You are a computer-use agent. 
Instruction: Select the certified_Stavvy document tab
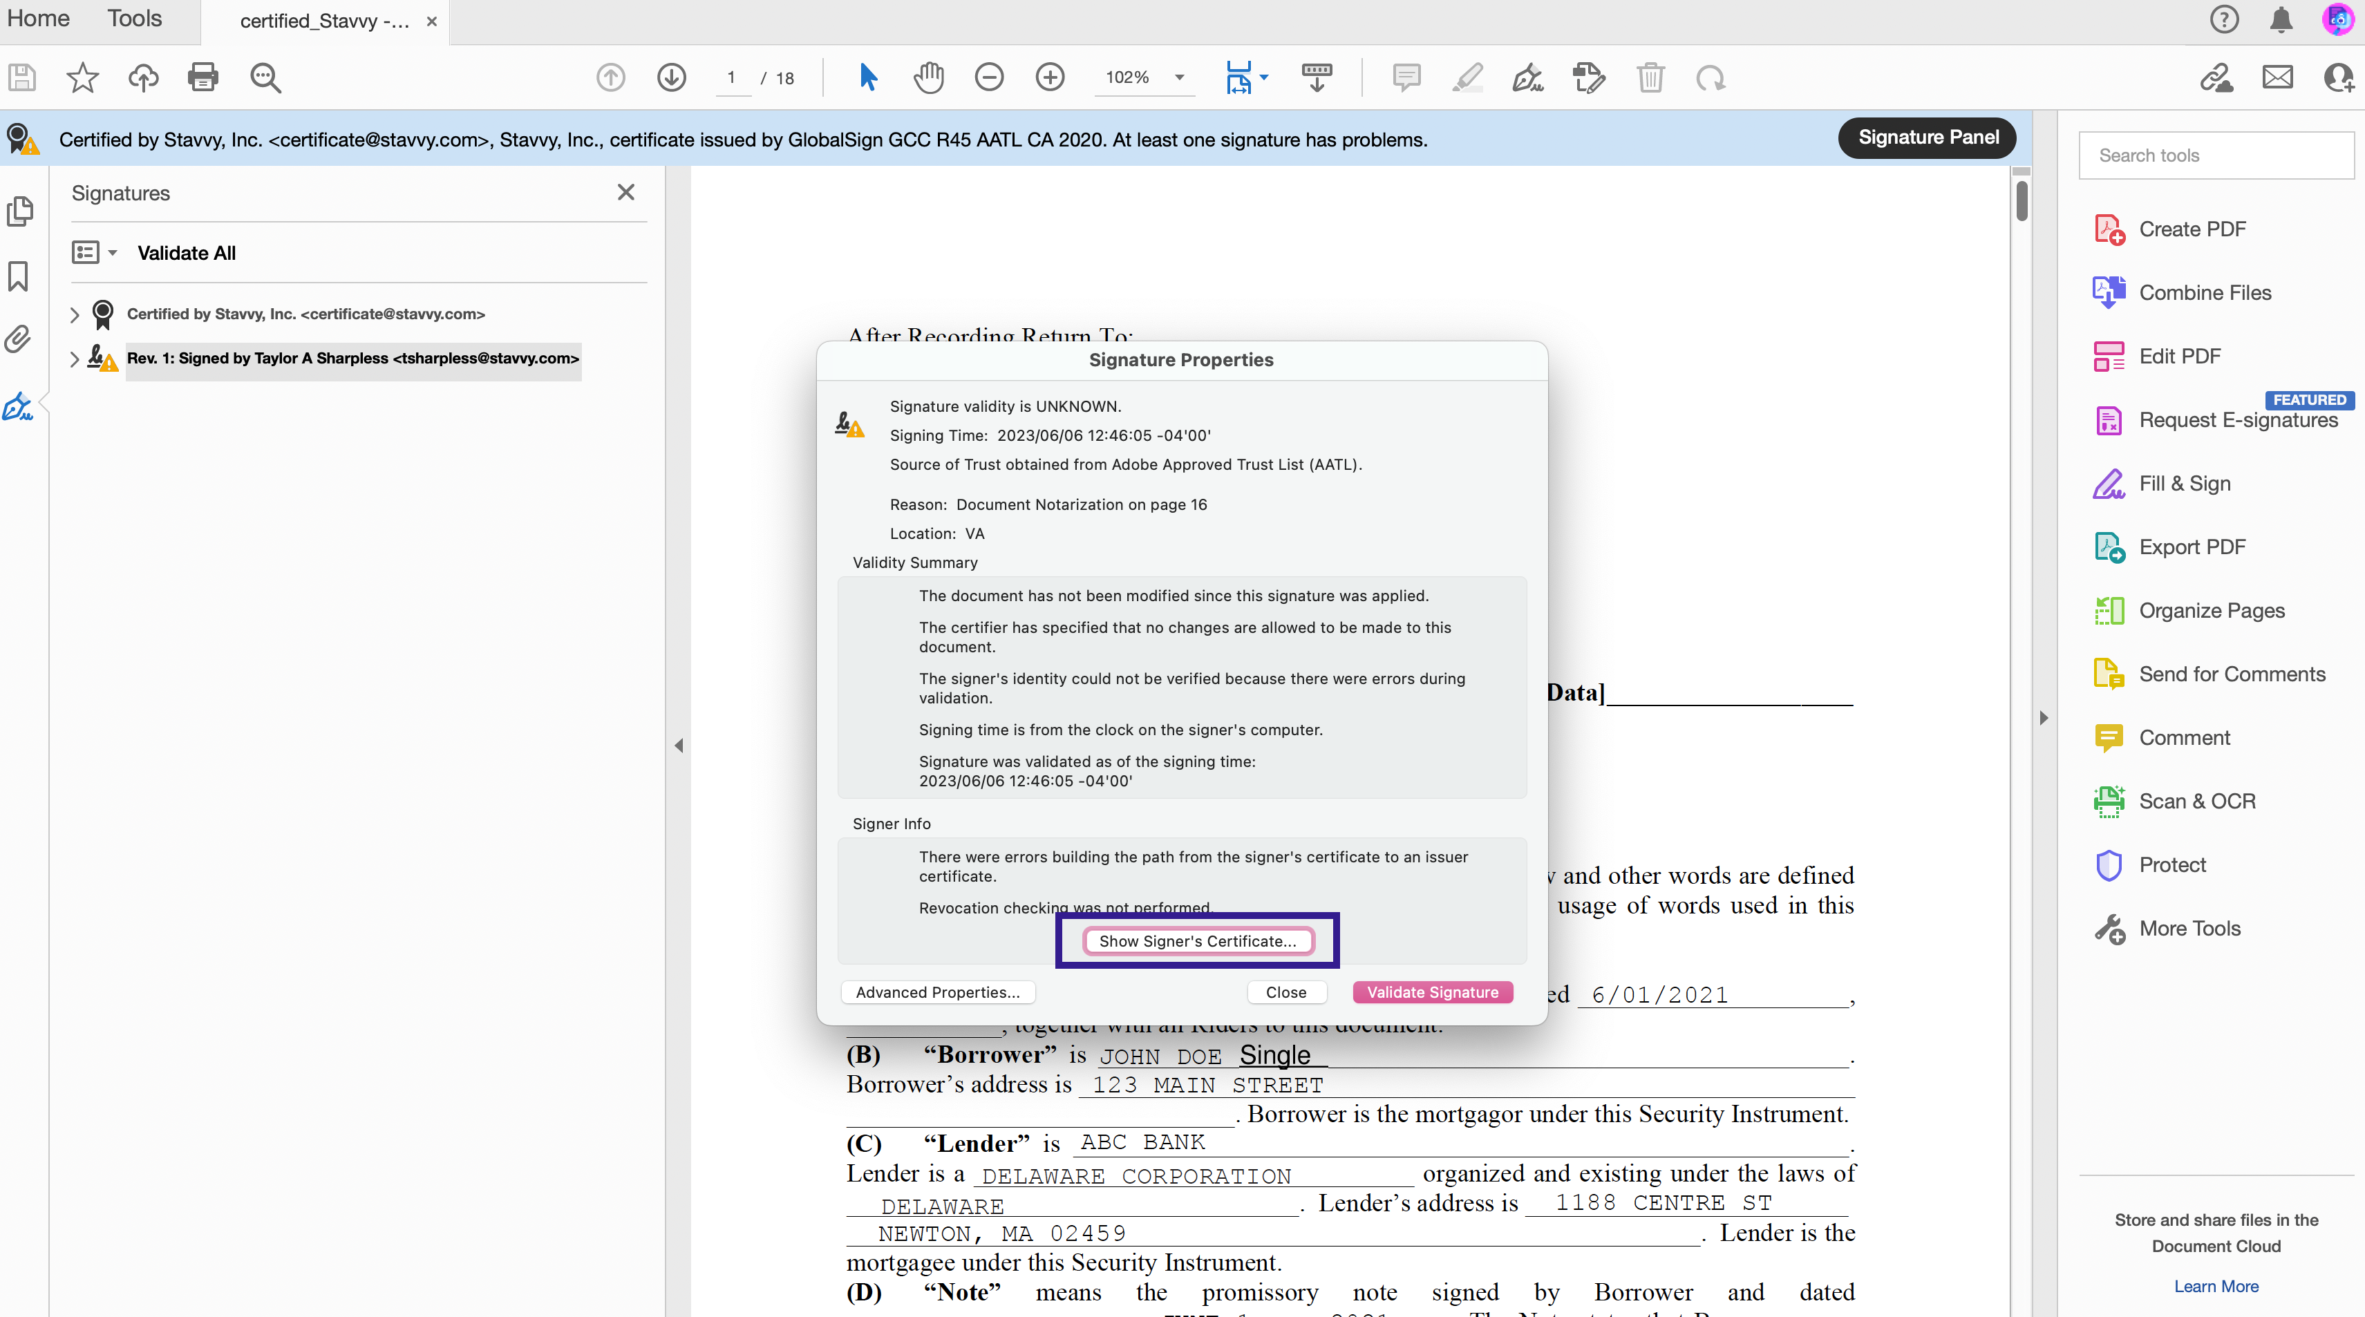point(324,21)
